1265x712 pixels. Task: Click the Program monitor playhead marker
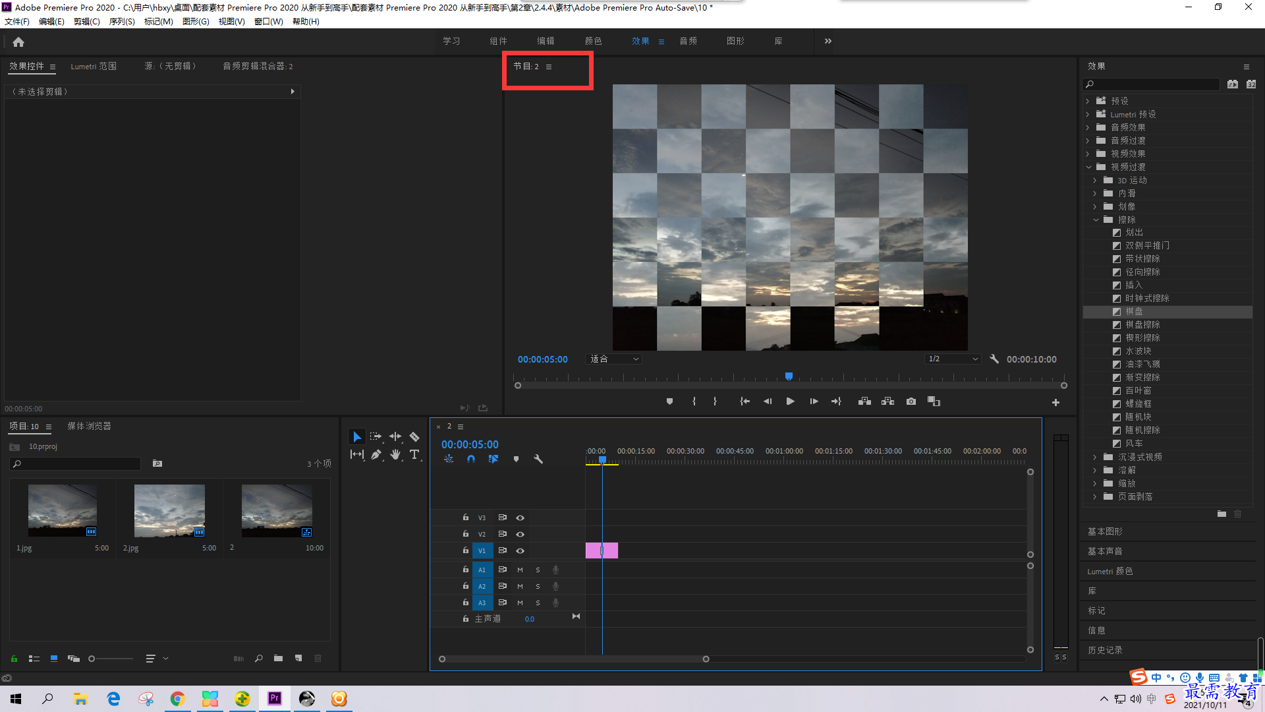(789, 376)
